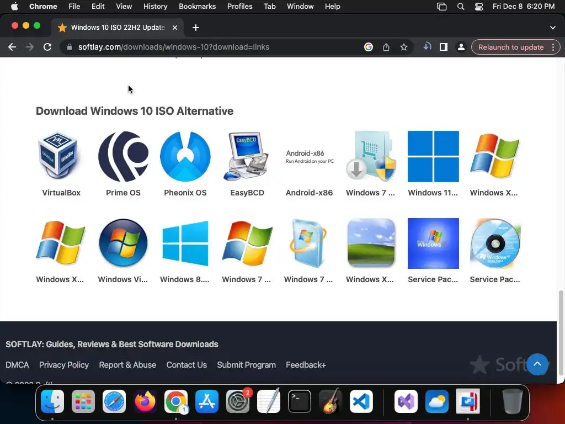Click the scroll-to-top round button
Viewport: 565px width, 424px height.
point(537,364)
